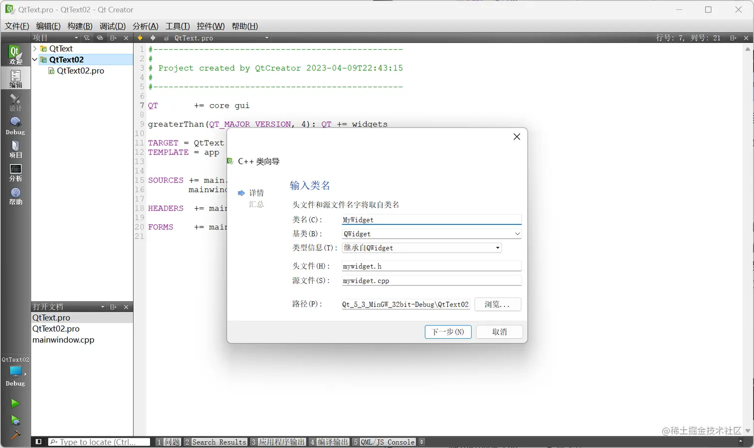Open the 项目 (Projects) mode icon
The height and width of the screenshot is (448, 754).
[15, 149]
